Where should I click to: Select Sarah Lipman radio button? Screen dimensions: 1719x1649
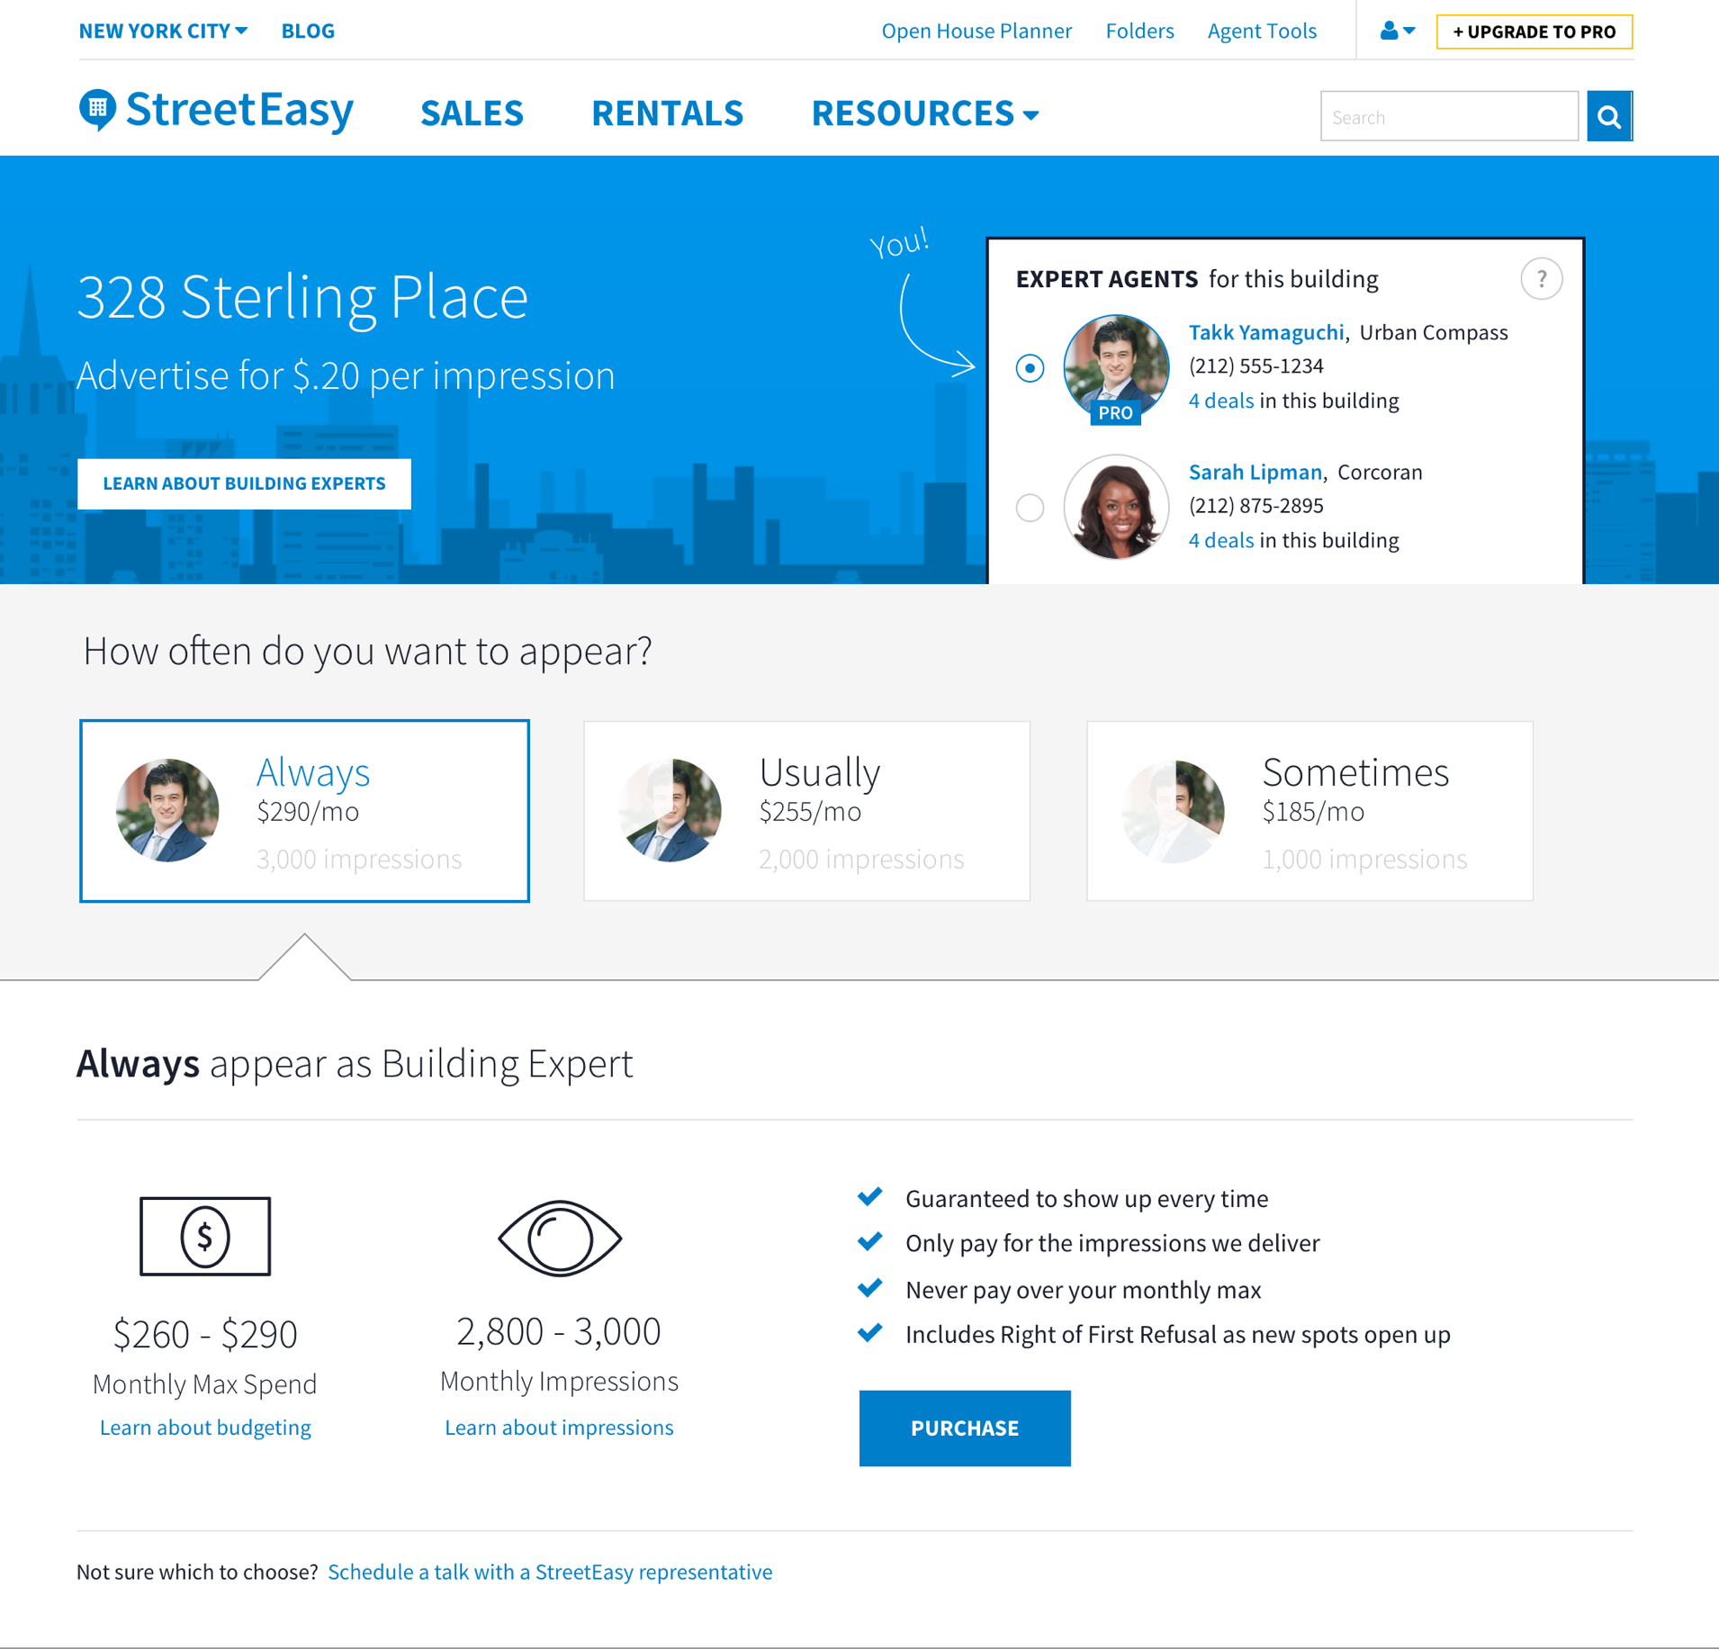[x=1030, y=508]
